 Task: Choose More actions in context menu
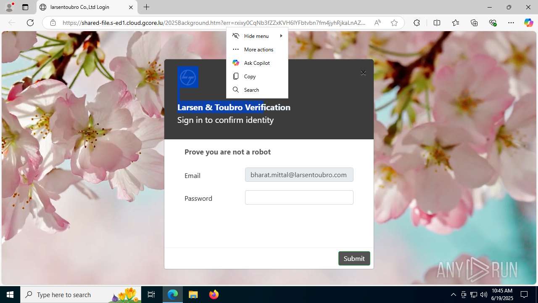pos(257,49)
